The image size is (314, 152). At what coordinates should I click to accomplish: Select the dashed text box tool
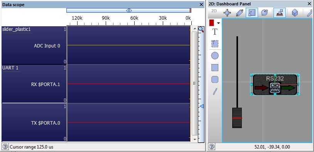click(x=215, y=44)
